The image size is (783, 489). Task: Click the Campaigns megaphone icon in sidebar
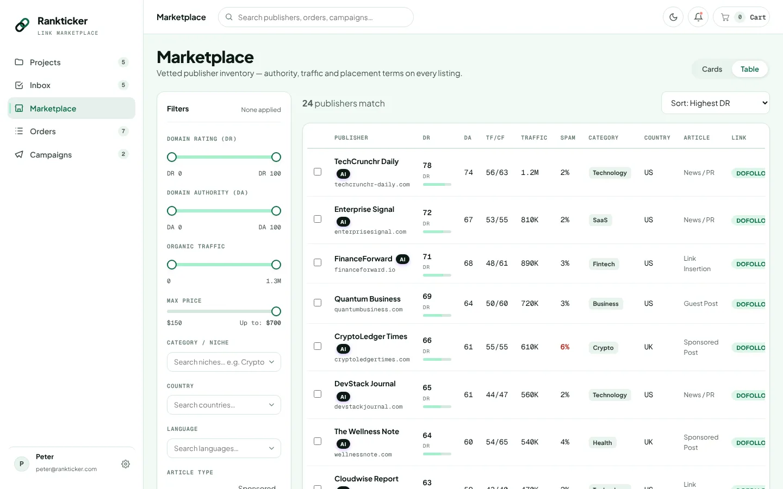tap(19, 154)
